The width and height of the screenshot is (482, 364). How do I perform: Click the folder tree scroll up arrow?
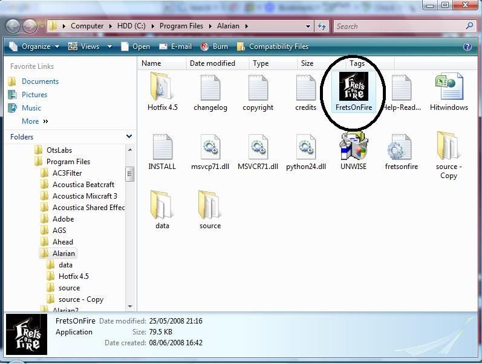tap(130, 150)
